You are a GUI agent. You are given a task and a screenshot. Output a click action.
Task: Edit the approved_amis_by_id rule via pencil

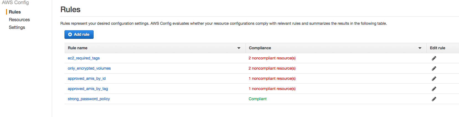tap(434, 78)
